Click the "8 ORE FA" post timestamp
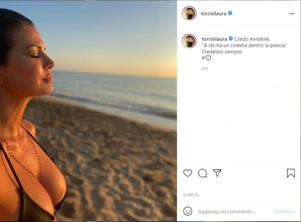The image size is (301, 222). tap(191, 195)
